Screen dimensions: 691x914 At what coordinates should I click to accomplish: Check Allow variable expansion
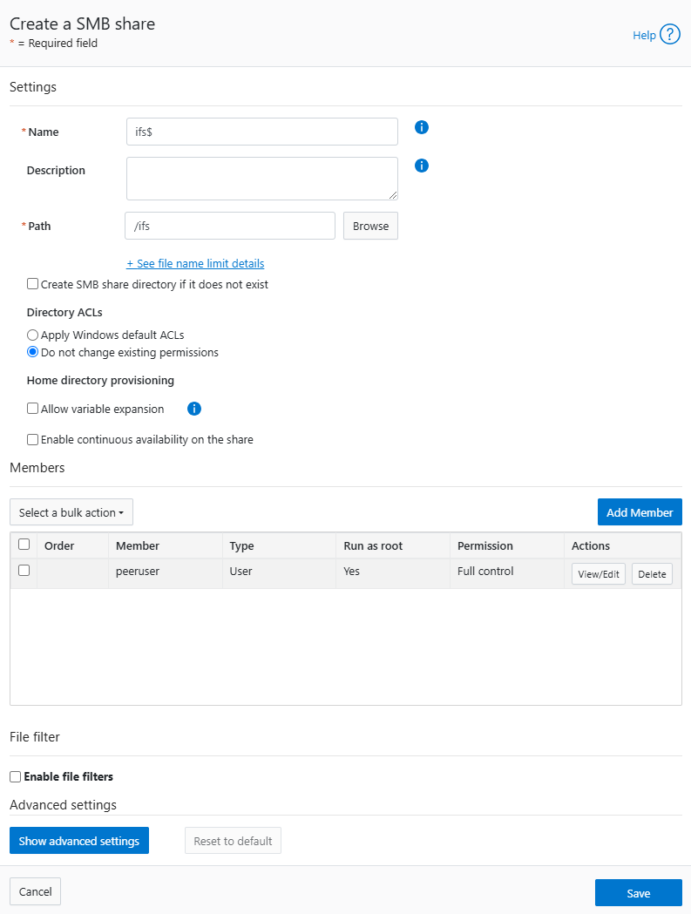[32, 409]
